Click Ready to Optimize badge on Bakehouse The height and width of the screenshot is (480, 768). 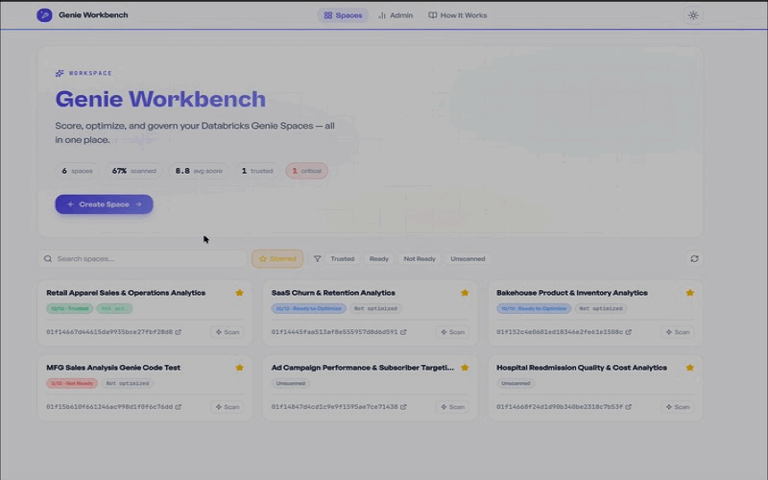(x=534, y=308)
